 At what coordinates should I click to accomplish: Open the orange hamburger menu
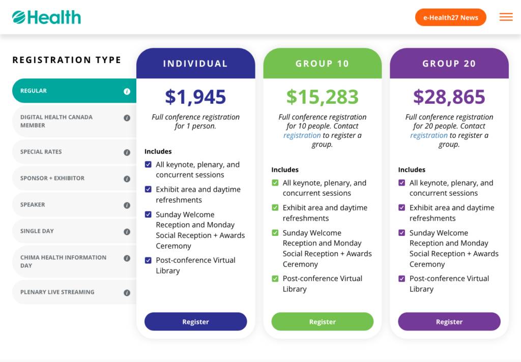click(x=506, y=17)
